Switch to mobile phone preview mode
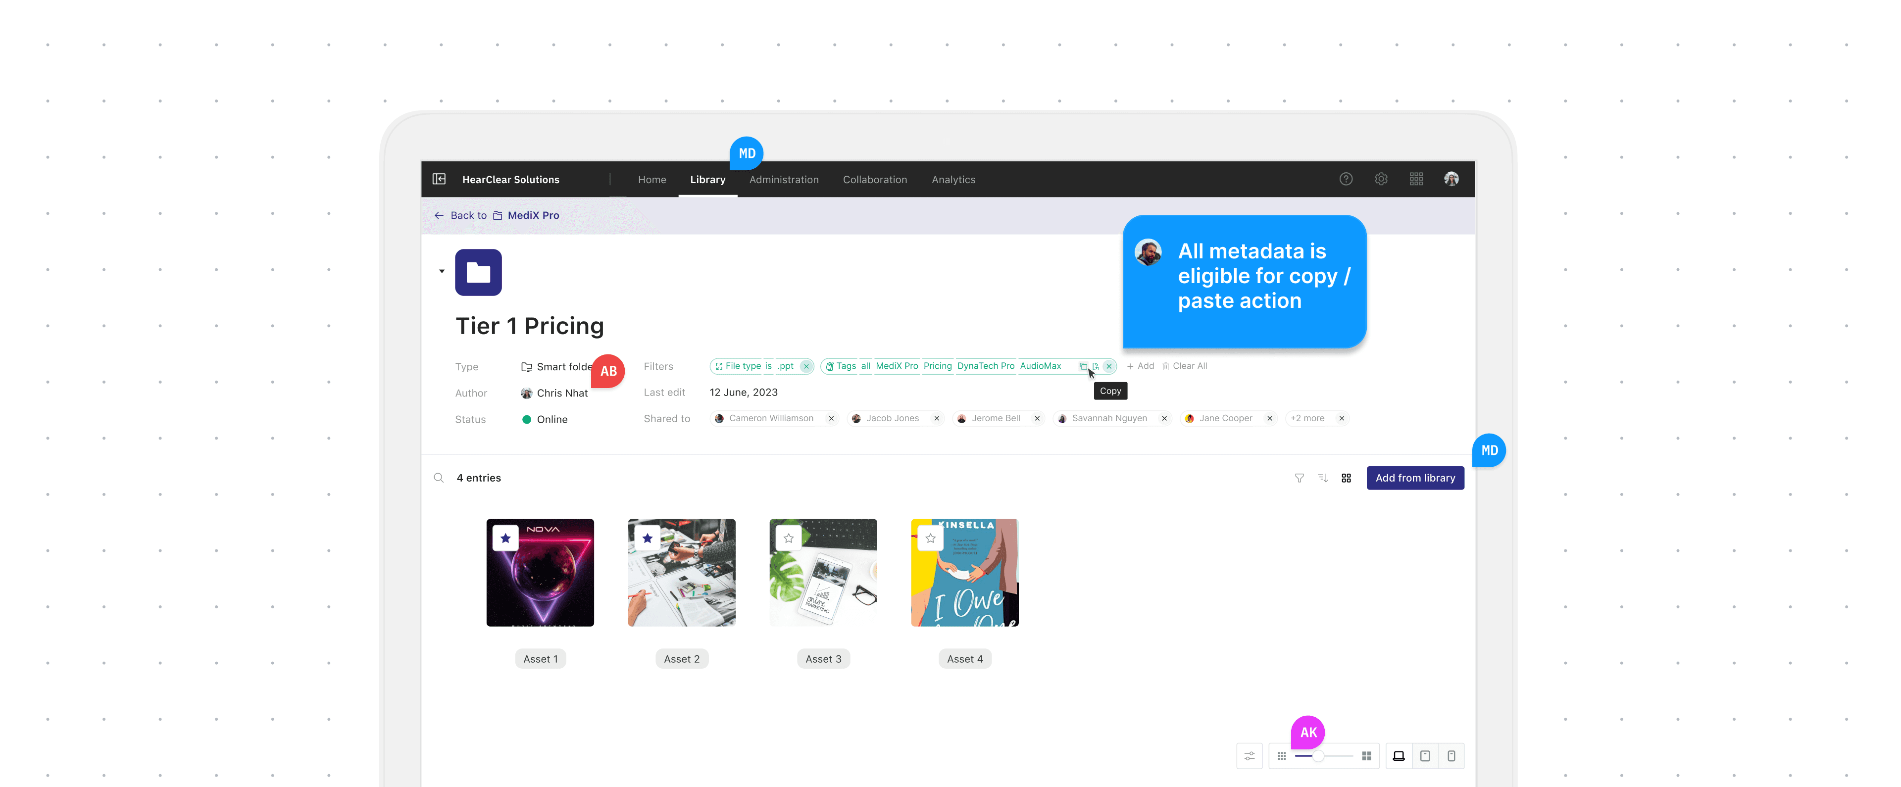The height and width of the screenshot is (787, 1901). point(1451,756)
